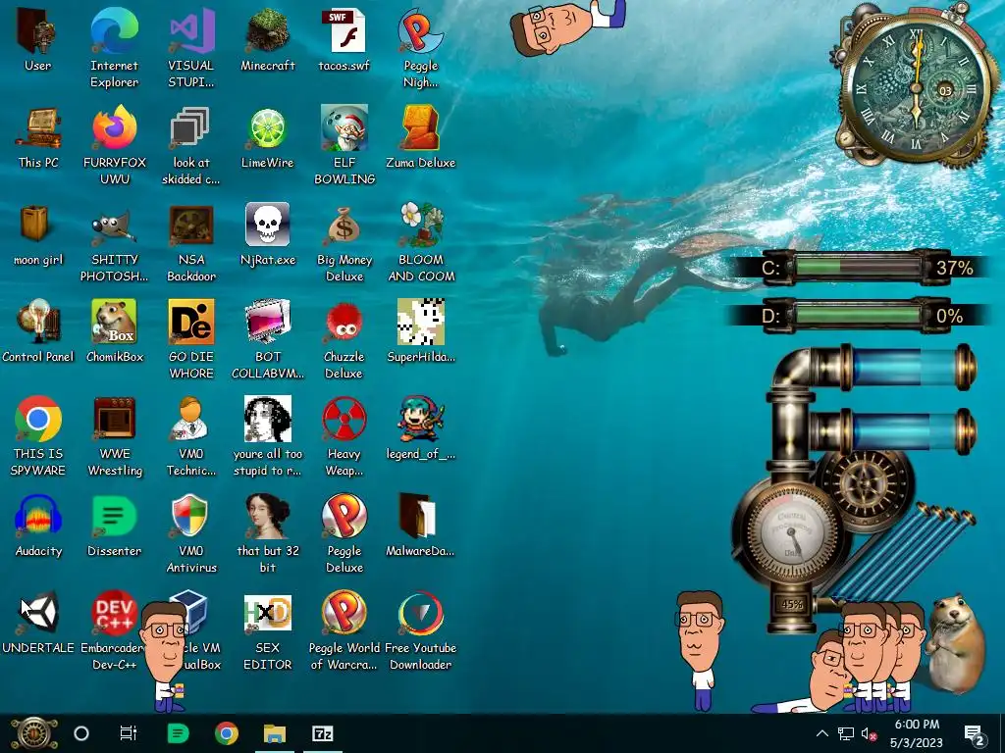Open the Dissenter shortcut

coord(114,527)
